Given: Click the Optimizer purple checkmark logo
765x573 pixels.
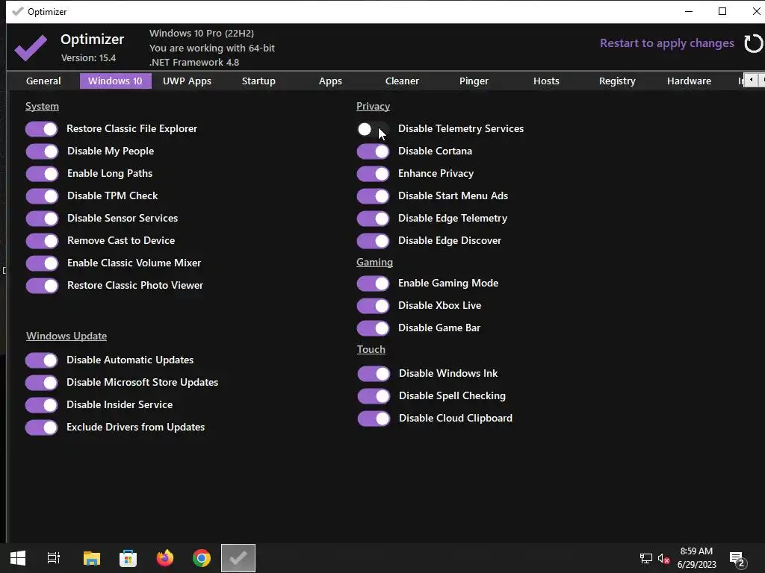Looking at the screenshot, I should [x=31, y=47].
